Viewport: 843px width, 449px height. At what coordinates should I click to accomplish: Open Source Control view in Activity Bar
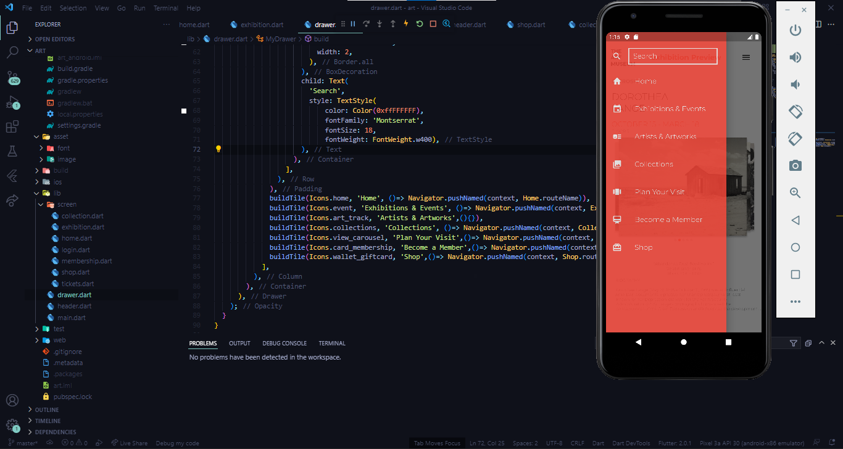point(12,78)
